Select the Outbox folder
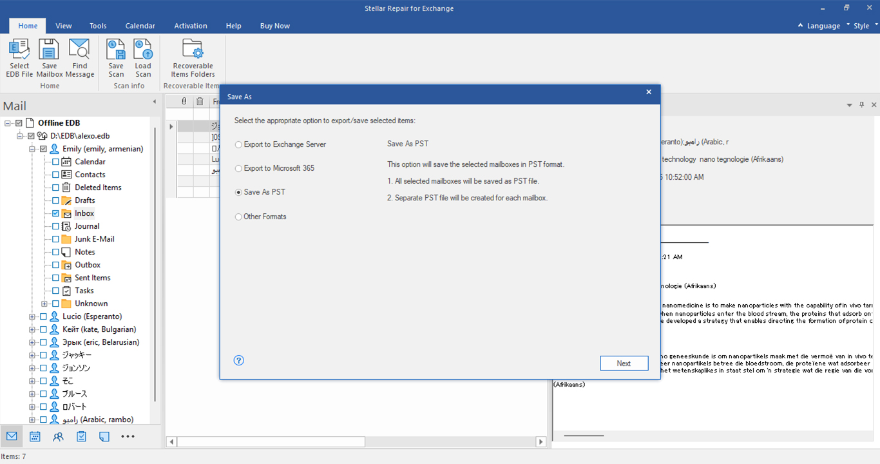 coord(88,265)
